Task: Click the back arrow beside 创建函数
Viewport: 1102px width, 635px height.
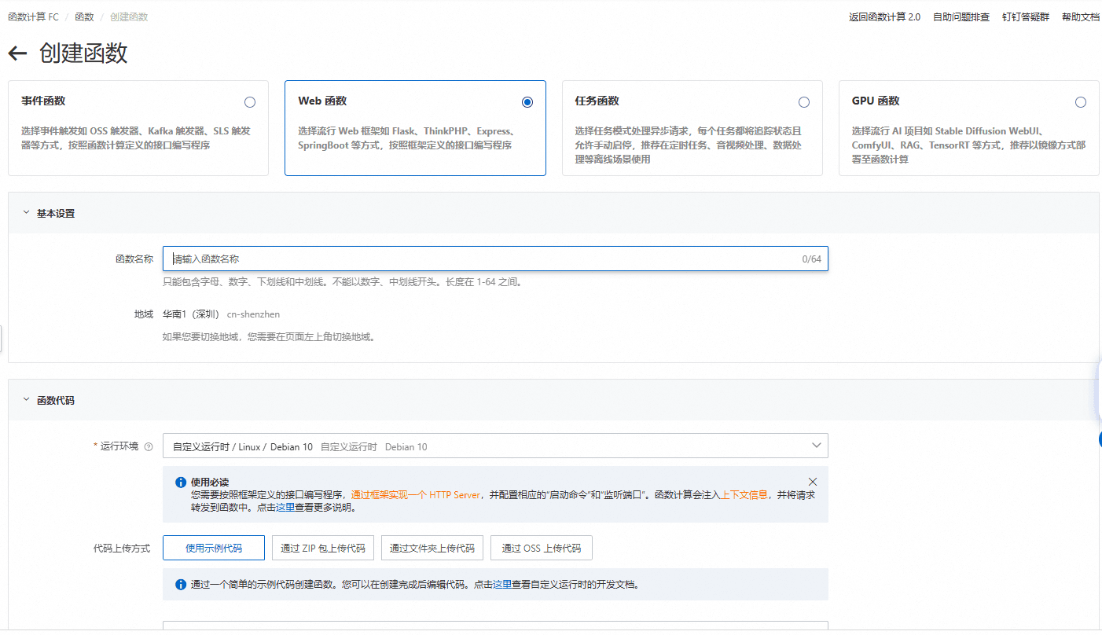Action: click(x=17, y=53)
